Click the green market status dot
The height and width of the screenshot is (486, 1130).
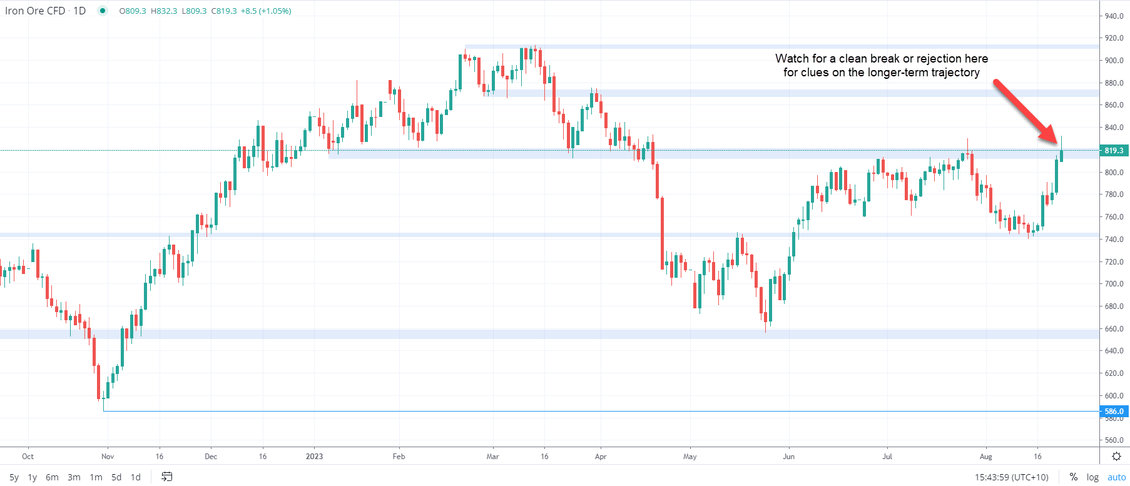(x=102, y=11)
